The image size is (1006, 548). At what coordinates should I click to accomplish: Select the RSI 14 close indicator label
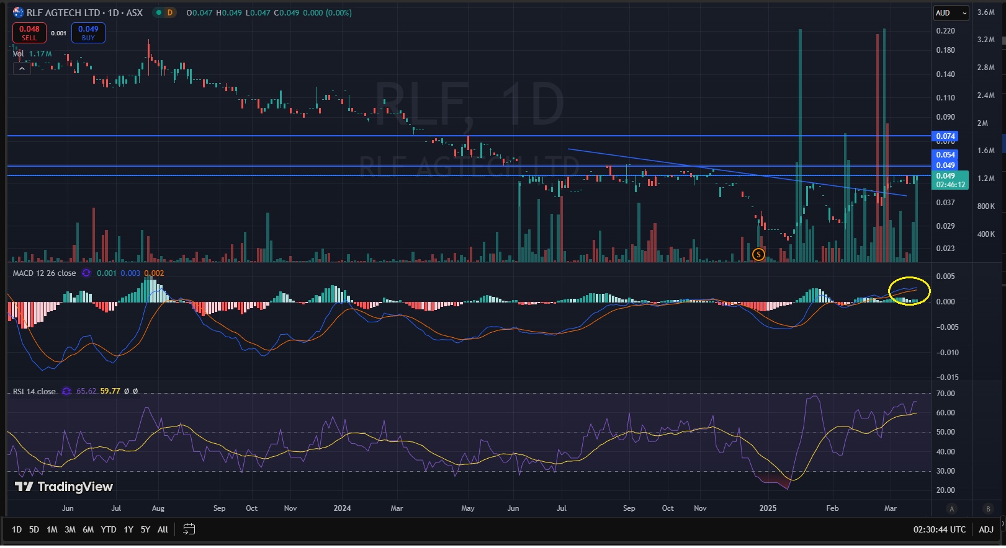point(34,392)
